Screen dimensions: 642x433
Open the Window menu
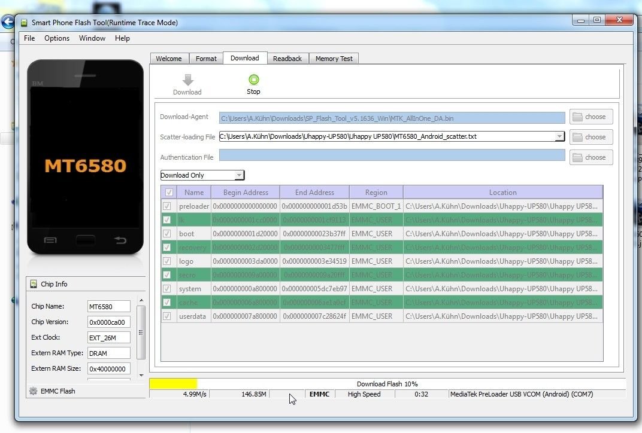(x=92, y=38)
